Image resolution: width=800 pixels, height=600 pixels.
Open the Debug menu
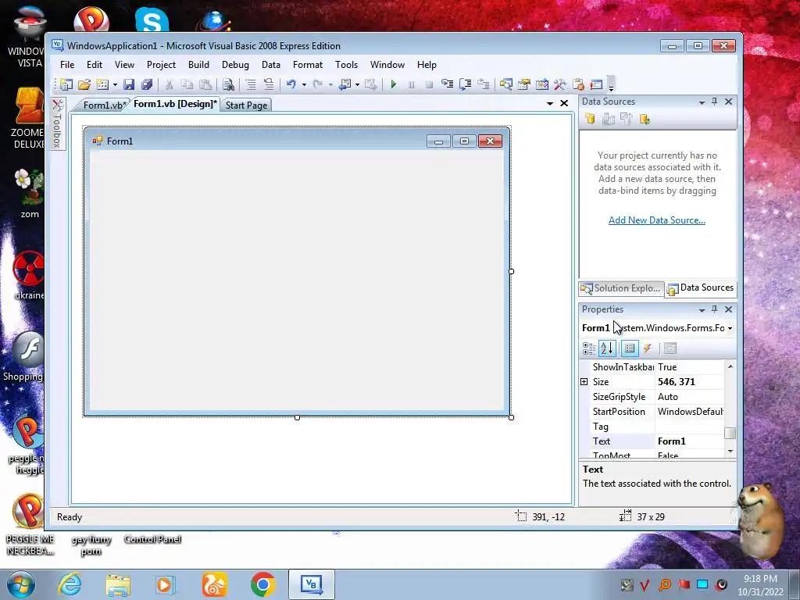235,65
